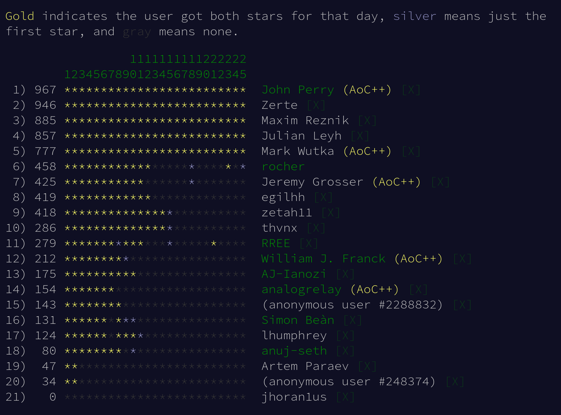Open the rocher user link

coord(283,167)
